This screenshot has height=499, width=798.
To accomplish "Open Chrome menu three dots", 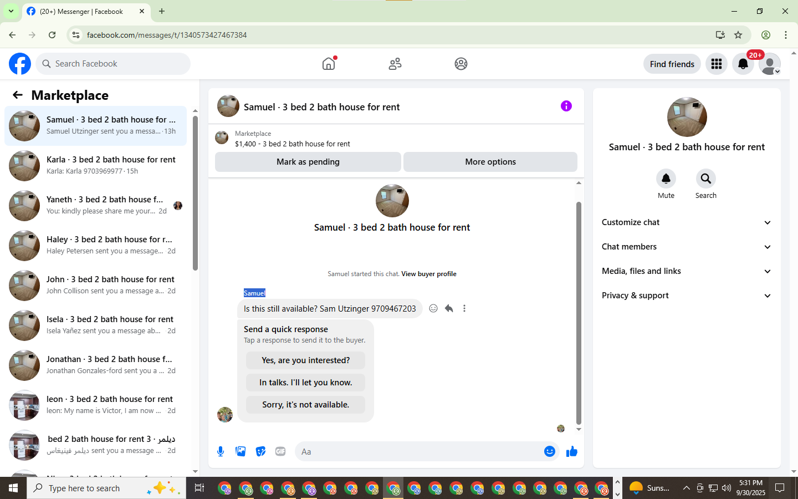I will coord(786,35).
